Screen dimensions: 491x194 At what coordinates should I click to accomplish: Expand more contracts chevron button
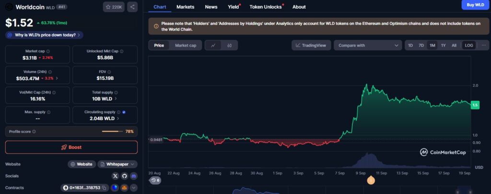(134, 188)
